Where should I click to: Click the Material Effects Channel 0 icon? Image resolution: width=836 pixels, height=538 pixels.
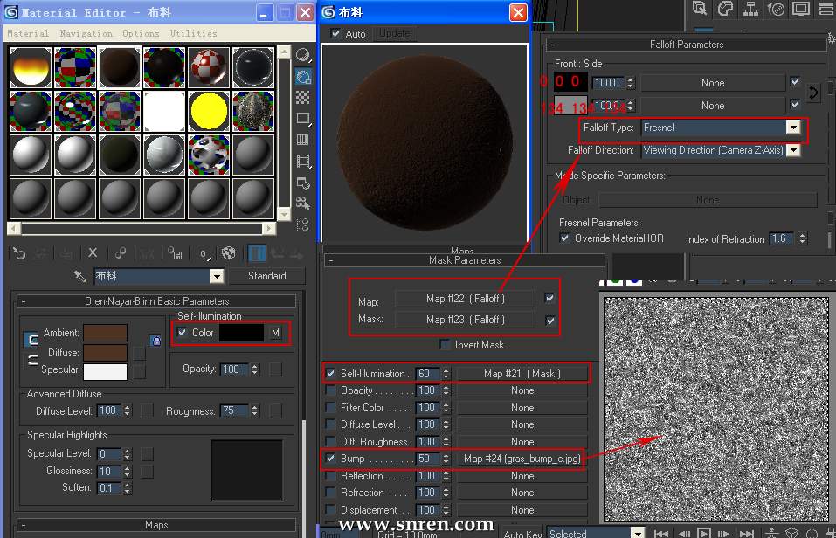pyautogui.click(x=204, y=254)
